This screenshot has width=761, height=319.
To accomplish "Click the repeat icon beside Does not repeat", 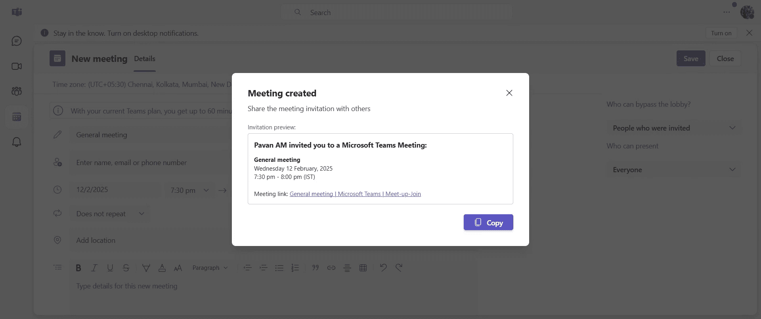I will 57,213.
